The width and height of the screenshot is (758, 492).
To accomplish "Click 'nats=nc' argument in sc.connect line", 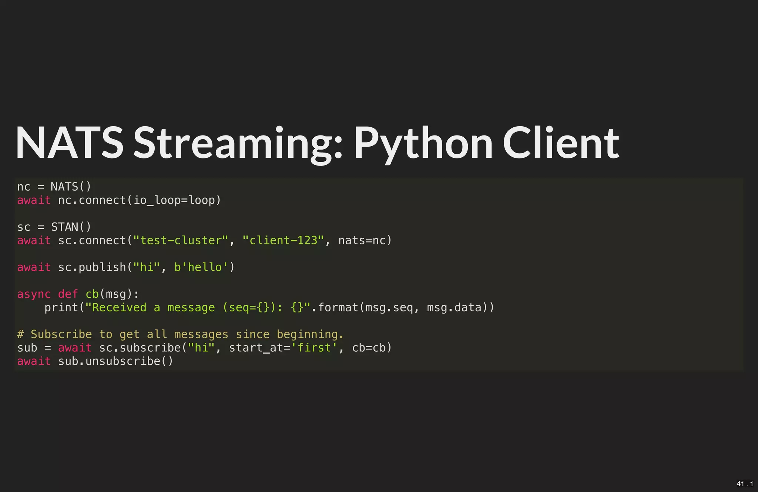I will tap(362, 241).
